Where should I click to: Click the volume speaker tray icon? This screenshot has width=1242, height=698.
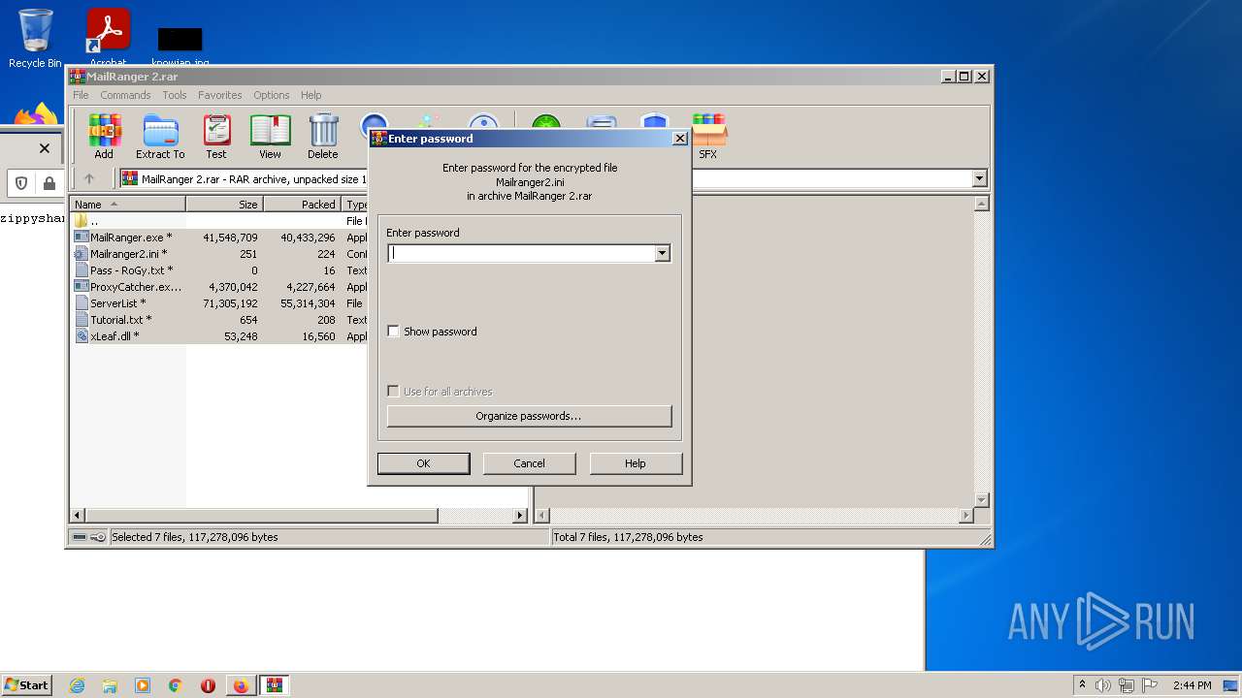[x=1102, y=685]
